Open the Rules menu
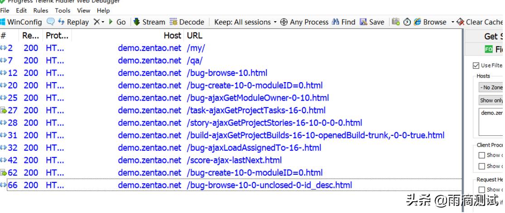The height and width of the screenshot is (213, 505). coord(41,10)
